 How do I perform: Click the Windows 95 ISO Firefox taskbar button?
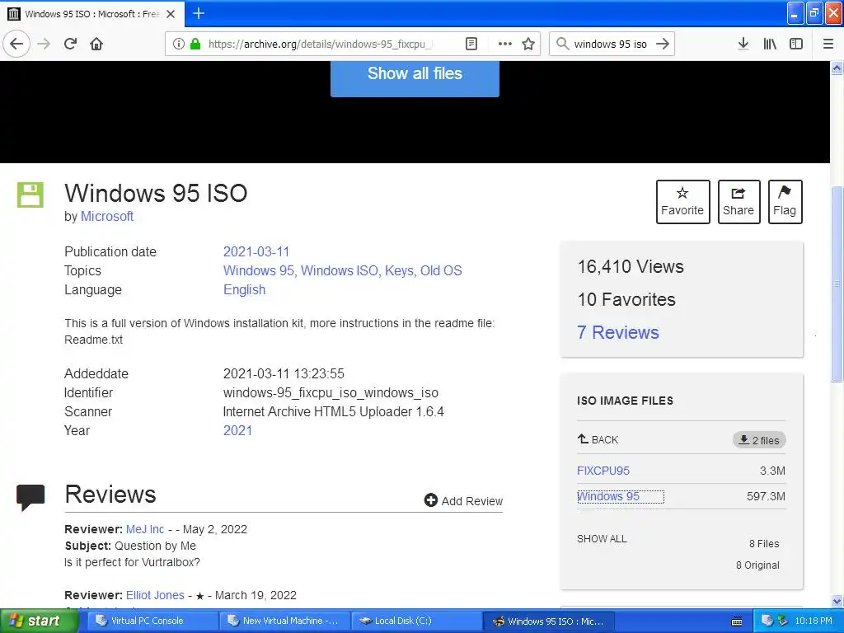pyautogui.click(x=548, y=621)
